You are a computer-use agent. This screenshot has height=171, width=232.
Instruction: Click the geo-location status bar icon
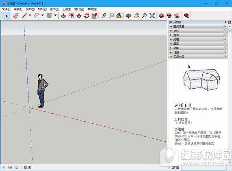pyautogui.click(x=3, y=167)
